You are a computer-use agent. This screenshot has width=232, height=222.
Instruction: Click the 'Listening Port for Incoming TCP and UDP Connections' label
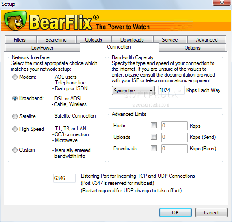138,176
